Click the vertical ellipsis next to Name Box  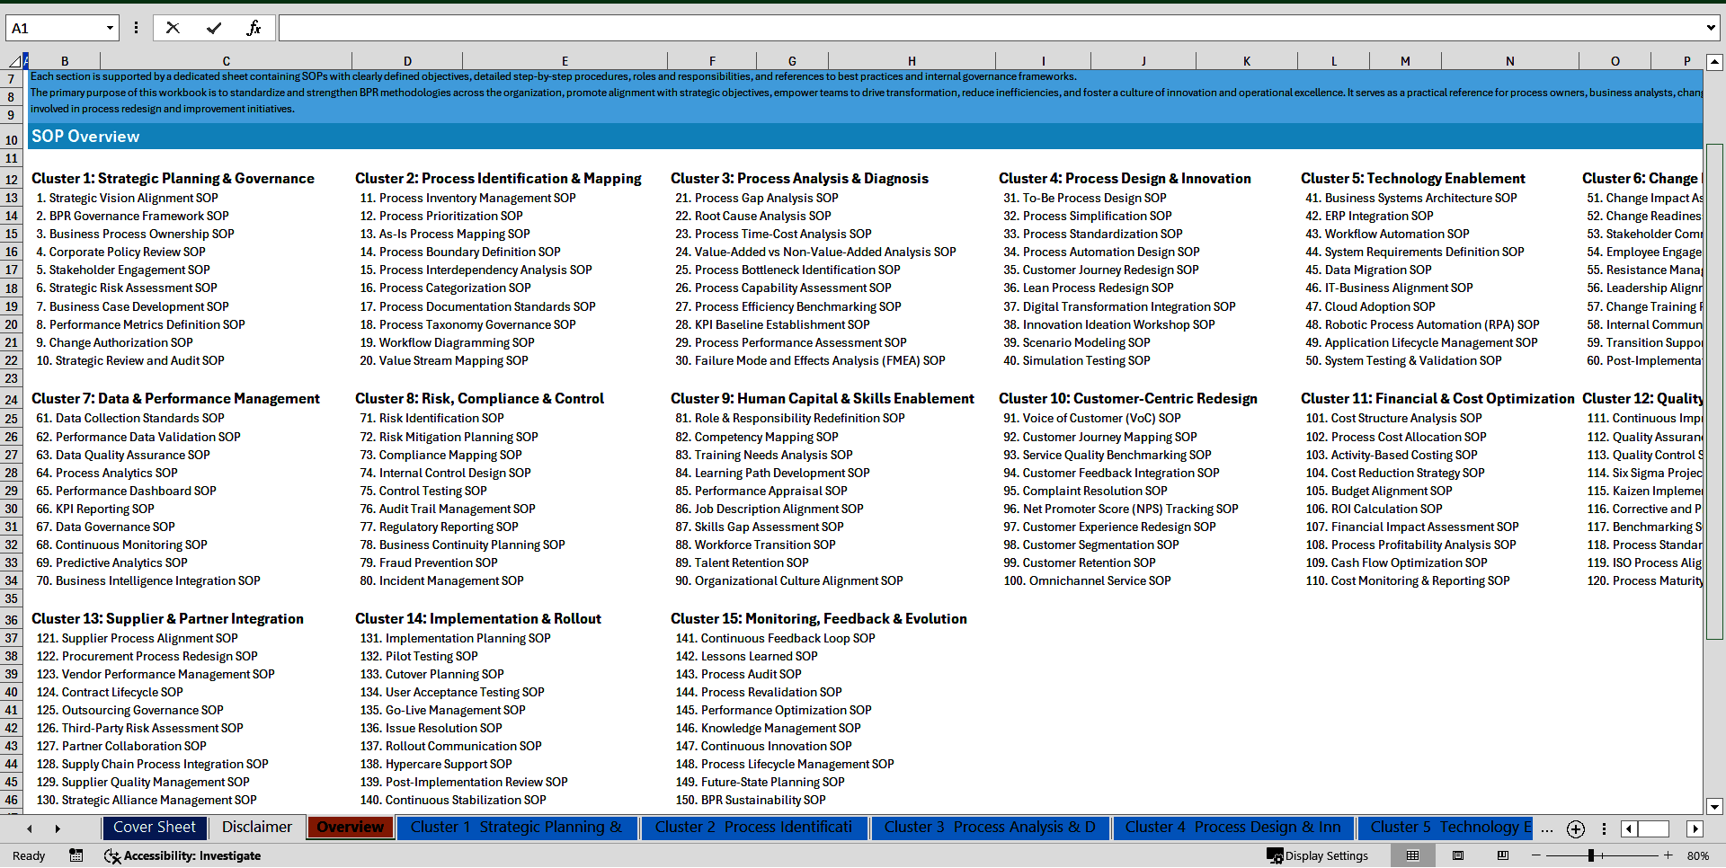pyautogui.click(x=136, y=27)
